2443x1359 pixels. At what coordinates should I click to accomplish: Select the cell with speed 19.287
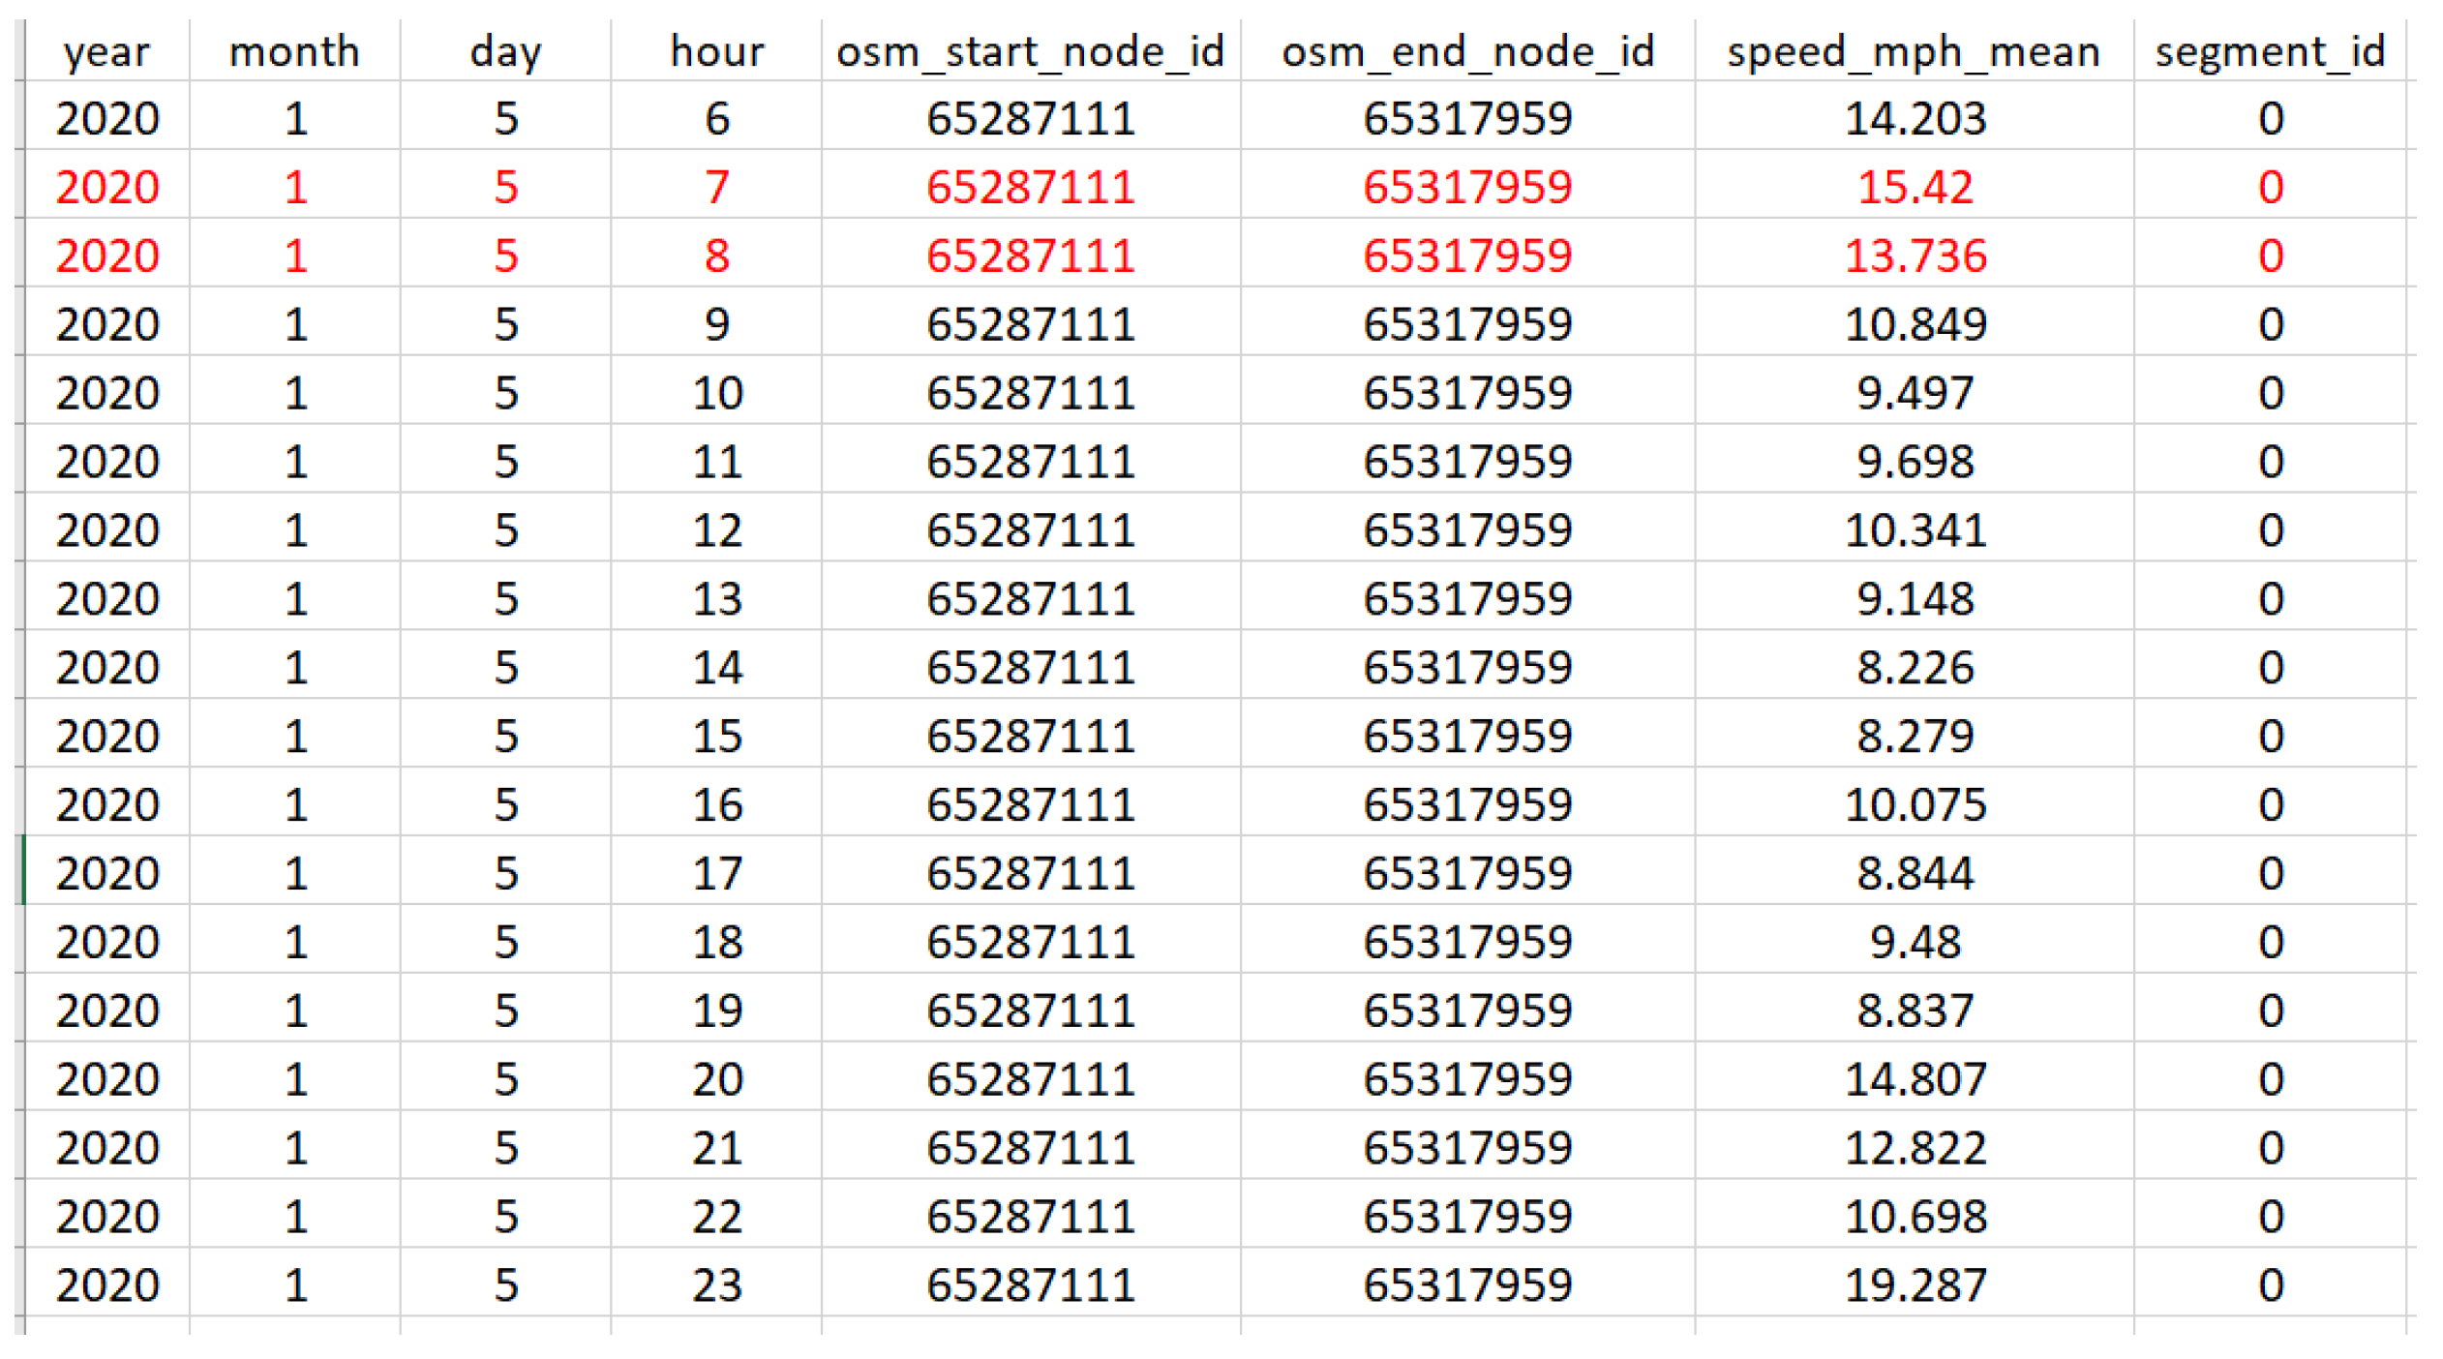[x=1915, y=1284]
